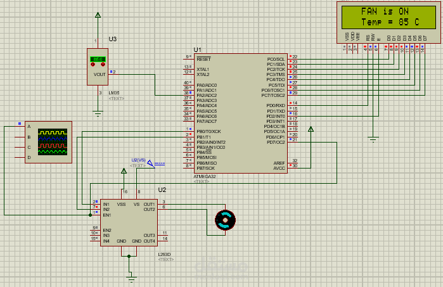This screenshot has height=287, width=443.
Task: Select the LCD text 'FAN is ON'
Action: tap(385, 11)
